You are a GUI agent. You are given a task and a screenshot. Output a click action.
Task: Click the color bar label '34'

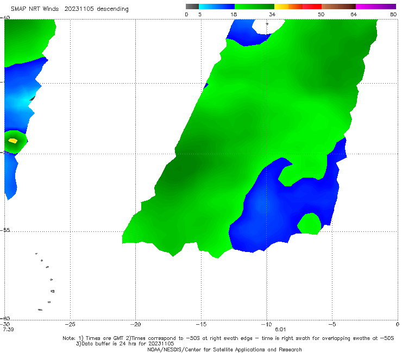tap(272, 14)
